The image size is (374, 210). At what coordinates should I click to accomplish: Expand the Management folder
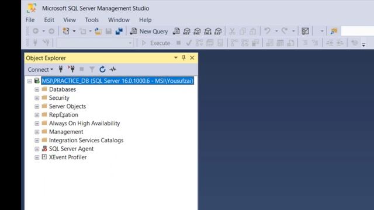tap(37, 132)
